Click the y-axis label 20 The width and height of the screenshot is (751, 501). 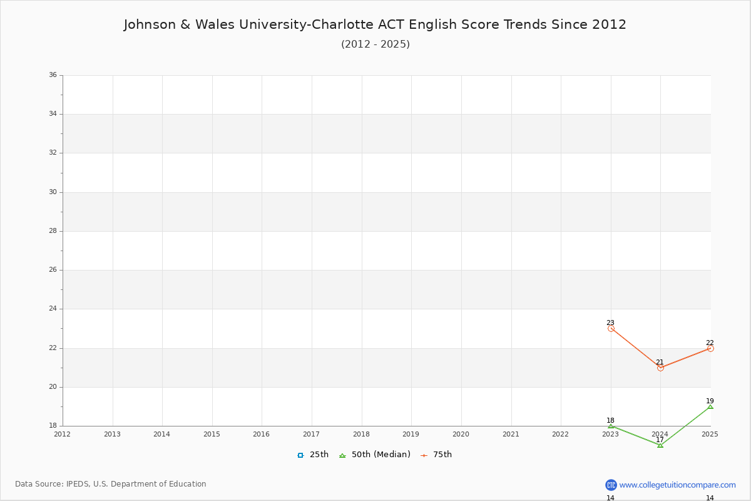pyautogui.click(x=53, y=387)
